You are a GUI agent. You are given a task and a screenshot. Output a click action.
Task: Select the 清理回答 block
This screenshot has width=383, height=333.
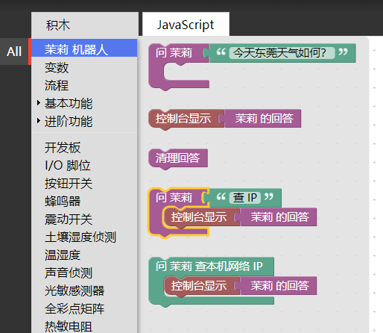(x=178, y=158)
